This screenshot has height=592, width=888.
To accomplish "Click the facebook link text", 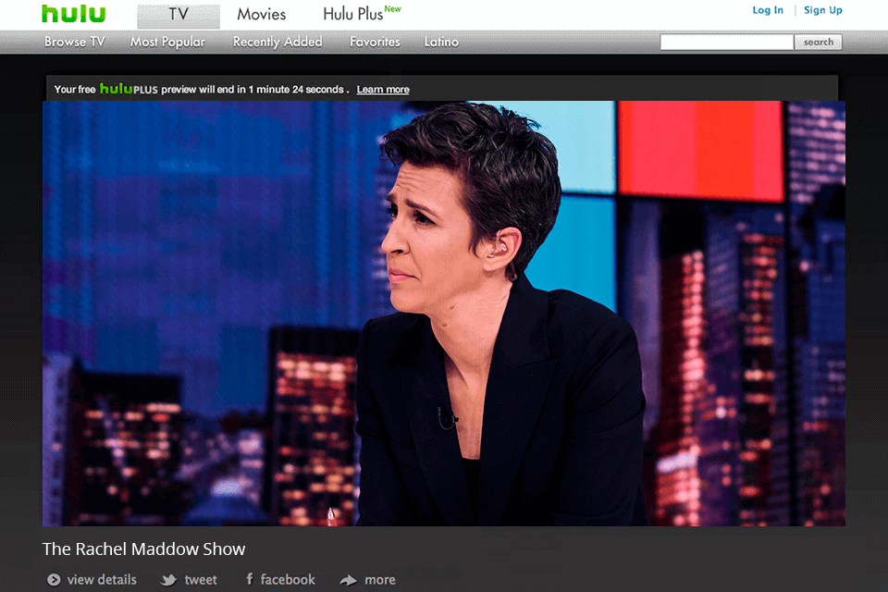I will coord(288,580).
